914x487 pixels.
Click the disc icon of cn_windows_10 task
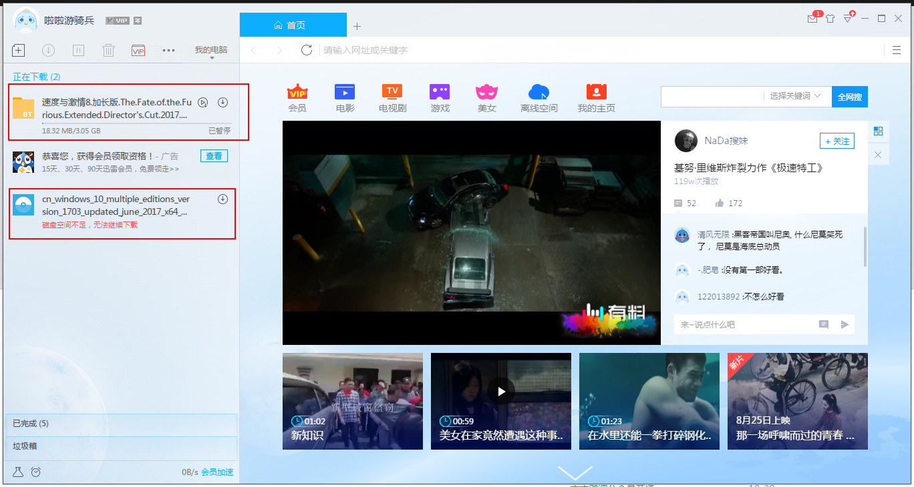point(24,205)
